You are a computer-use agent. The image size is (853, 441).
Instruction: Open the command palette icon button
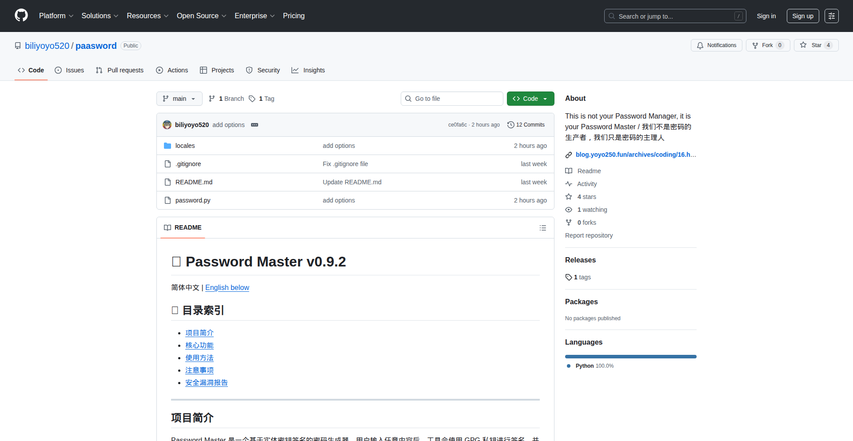click(831, 16)
